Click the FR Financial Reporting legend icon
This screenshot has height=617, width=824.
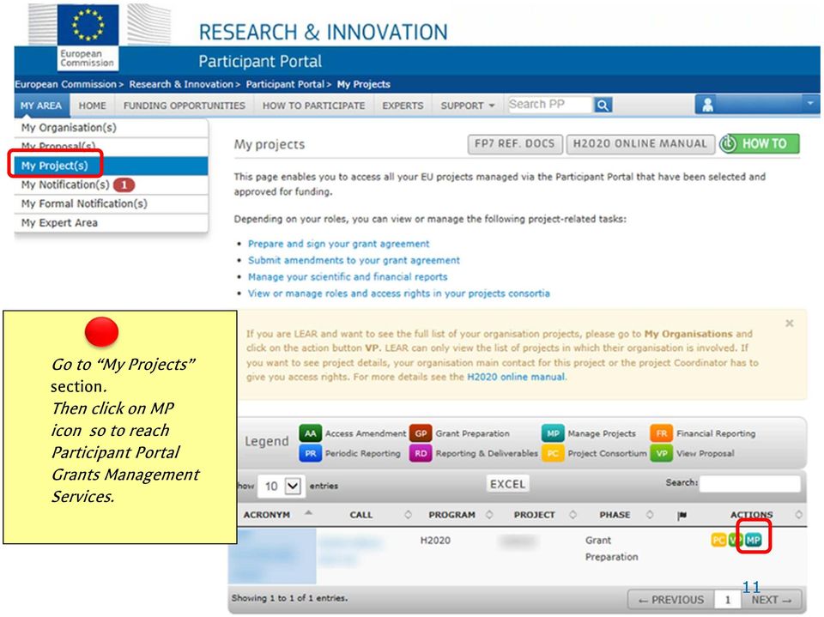click(661, 433)
